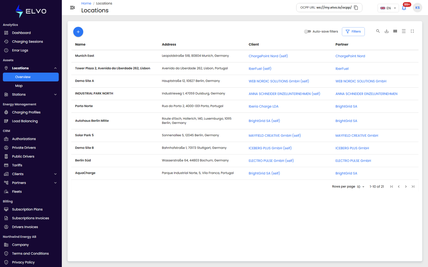The height and width of the screenshot is (267, 428).
Task: Change row density with lines icon
Action: [404, 31]
